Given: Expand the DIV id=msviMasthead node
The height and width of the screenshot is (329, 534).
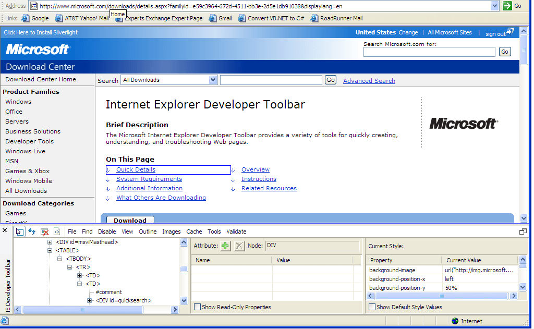Looking at the screenshot, I should tap(50, 242).
